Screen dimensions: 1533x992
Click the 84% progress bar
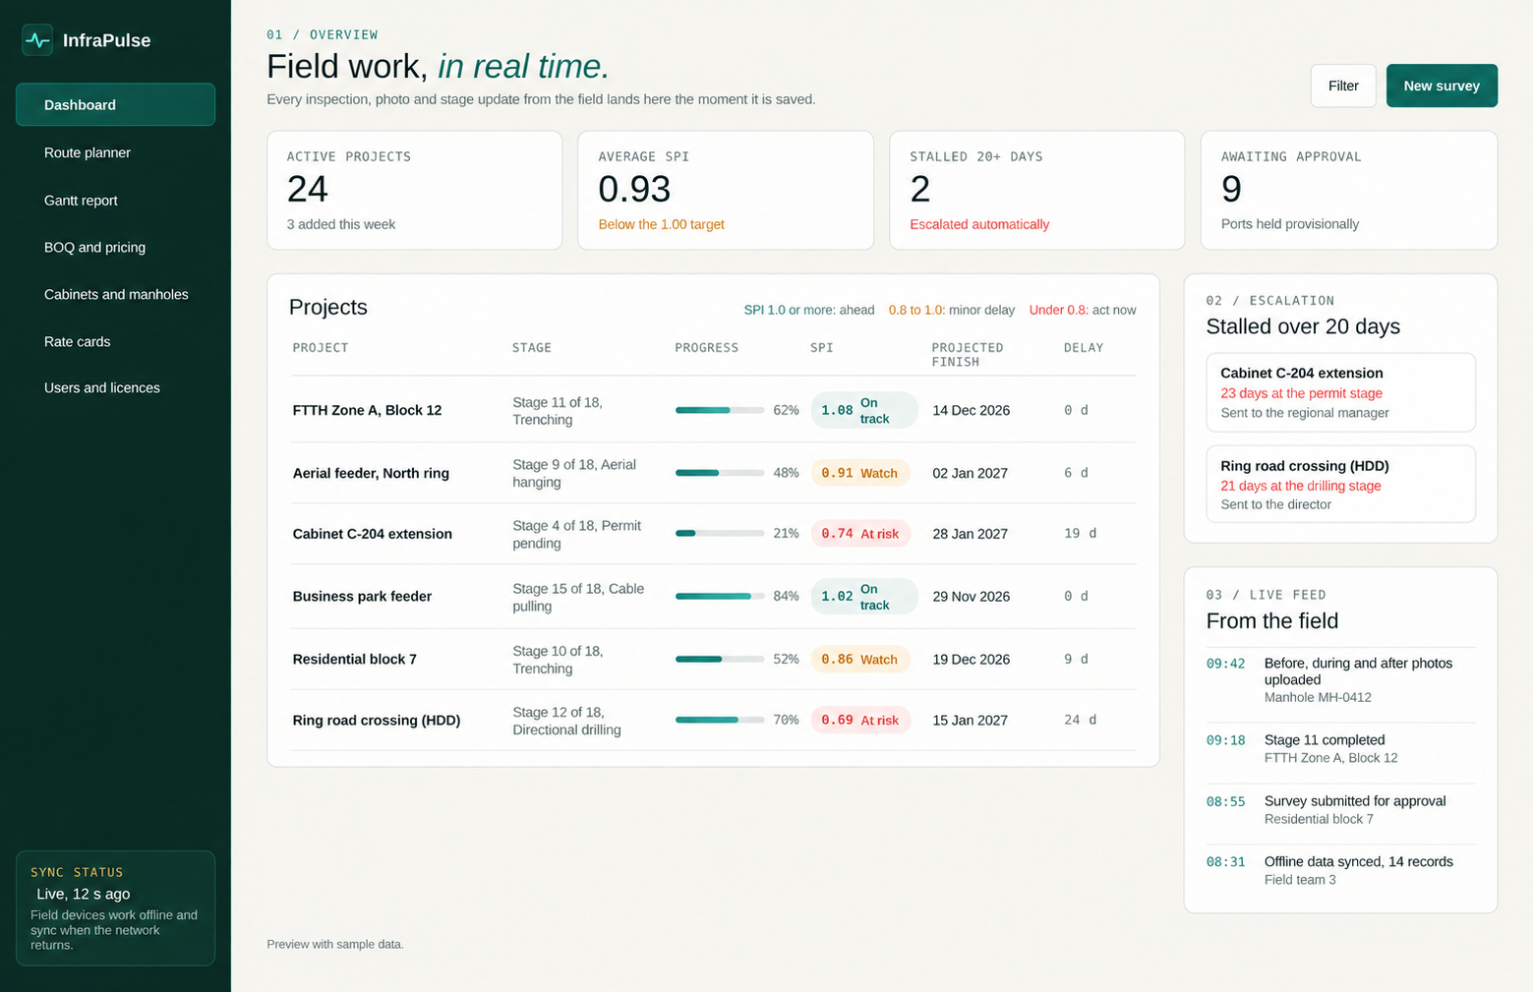coord(720,596)
